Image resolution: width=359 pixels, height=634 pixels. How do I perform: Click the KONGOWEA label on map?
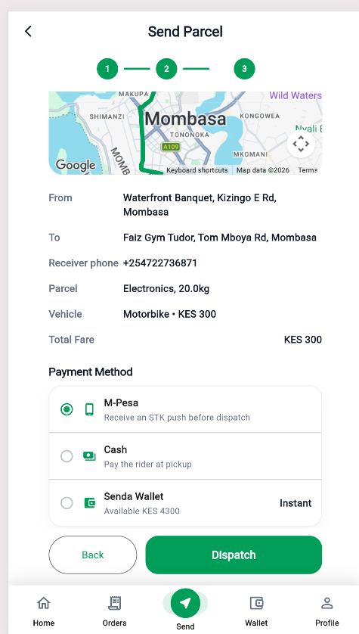point(260,116)
